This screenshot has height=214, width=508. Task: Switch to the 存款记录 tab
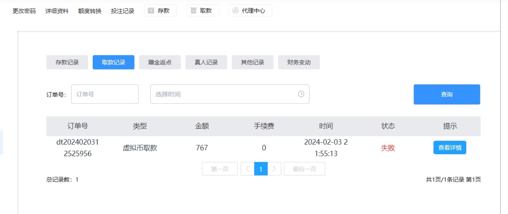pos(67,62)
